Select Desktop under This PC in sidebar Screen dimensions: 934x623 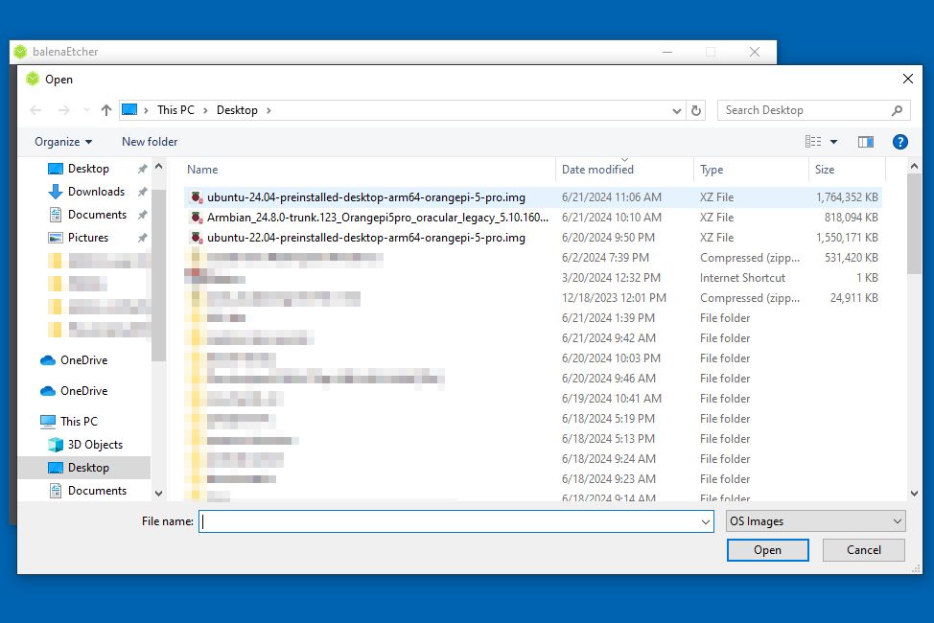[x=84, y=468]
